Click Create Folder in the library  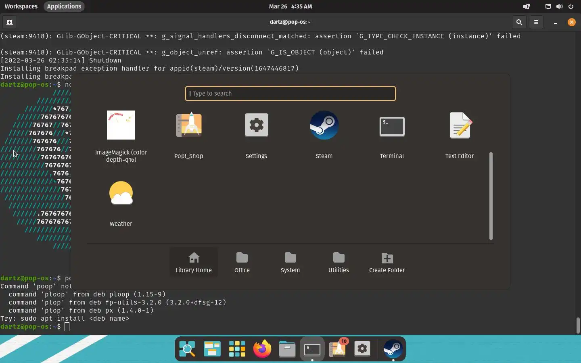(387, 263)
